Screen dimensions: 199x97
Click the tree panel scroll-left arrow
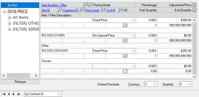click(x=4, y=76)
